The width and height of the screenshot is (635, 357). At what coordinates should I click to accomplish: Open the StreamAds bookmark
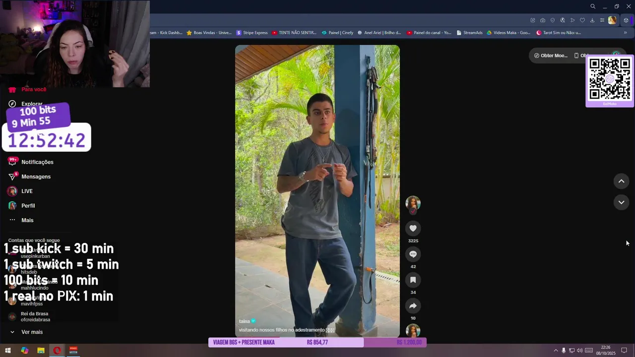(x=469, y=33)
